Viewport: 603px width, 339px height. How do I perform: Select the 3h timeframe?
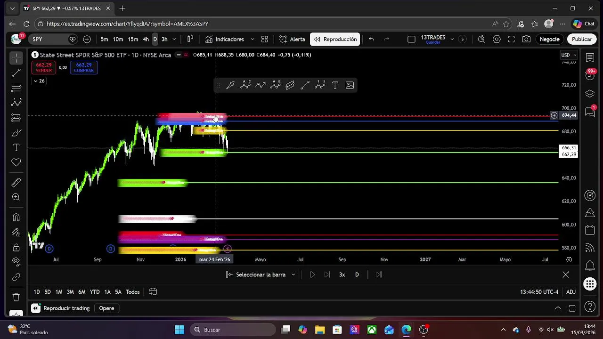coord(164,39)
